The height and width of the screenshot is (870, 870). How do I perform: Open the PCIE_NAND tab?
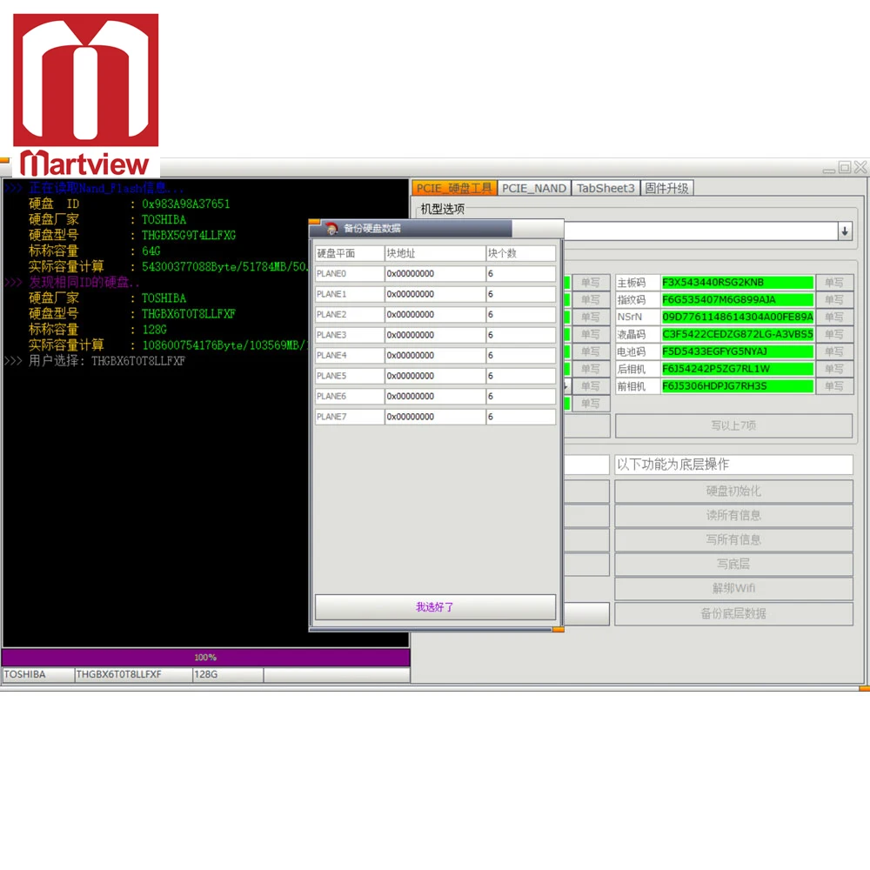[534, 188]
